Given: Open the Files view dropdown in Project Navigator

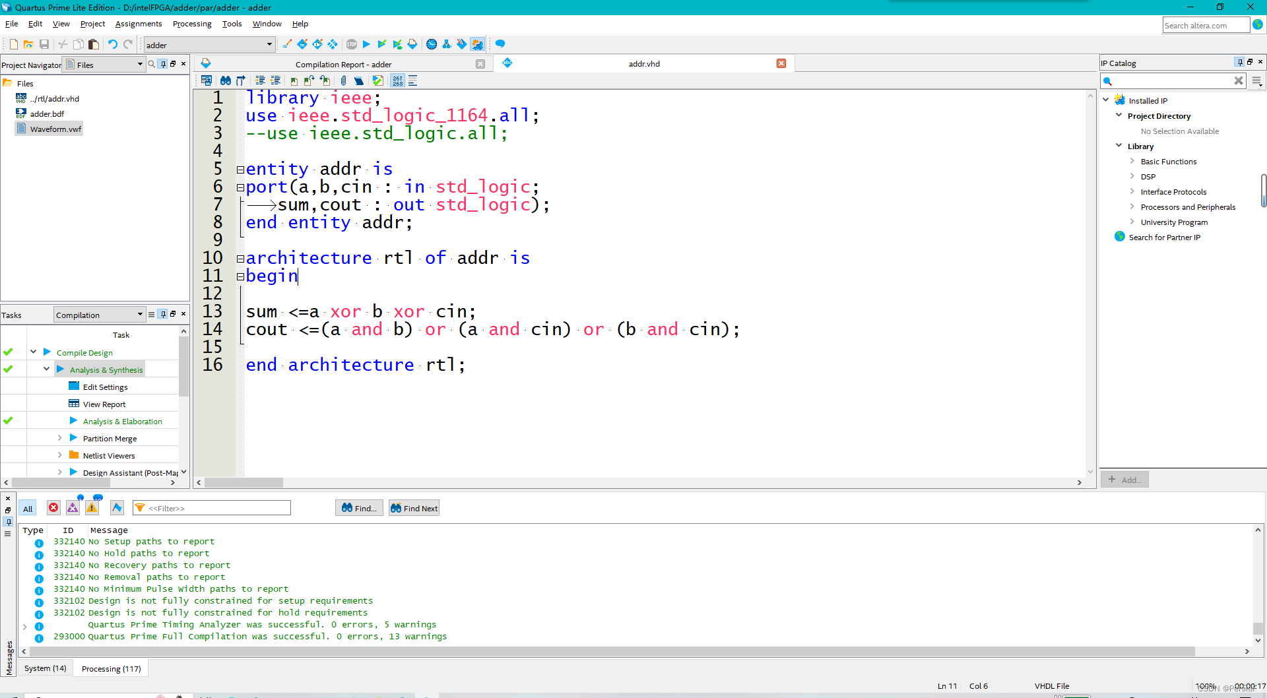Looking at the screenshot, I should pyautogui.click(x=104, y=65).
